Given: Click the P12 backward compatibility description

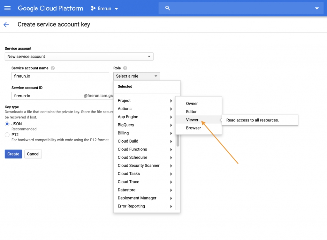Looking at the screenshot, I should point(60,140).
